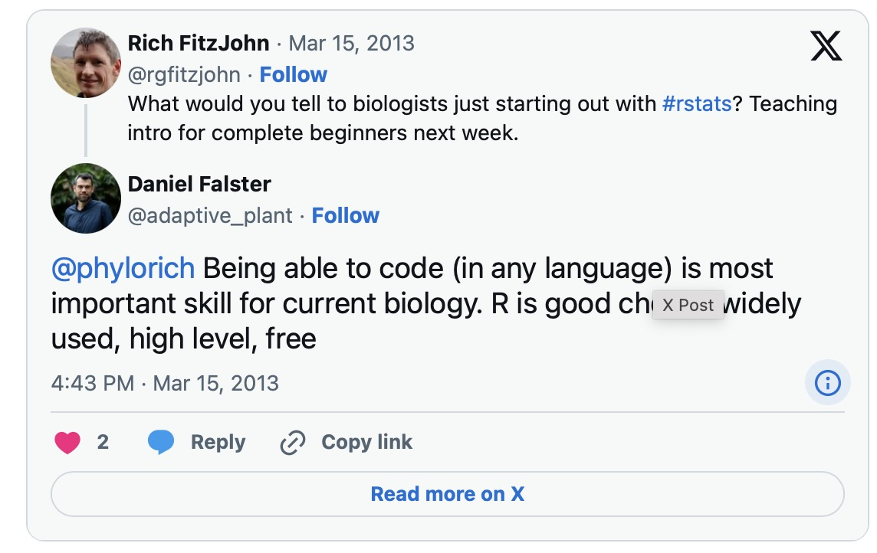Click the X logo icon
877x553 pixels.
click(826, 47)
